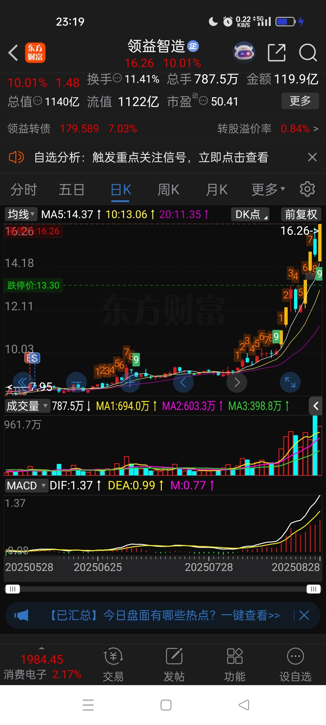Viewport: 326px width, 725px height.
Task: Tap the ES marker on the chart
Action: tap(32, 358)
